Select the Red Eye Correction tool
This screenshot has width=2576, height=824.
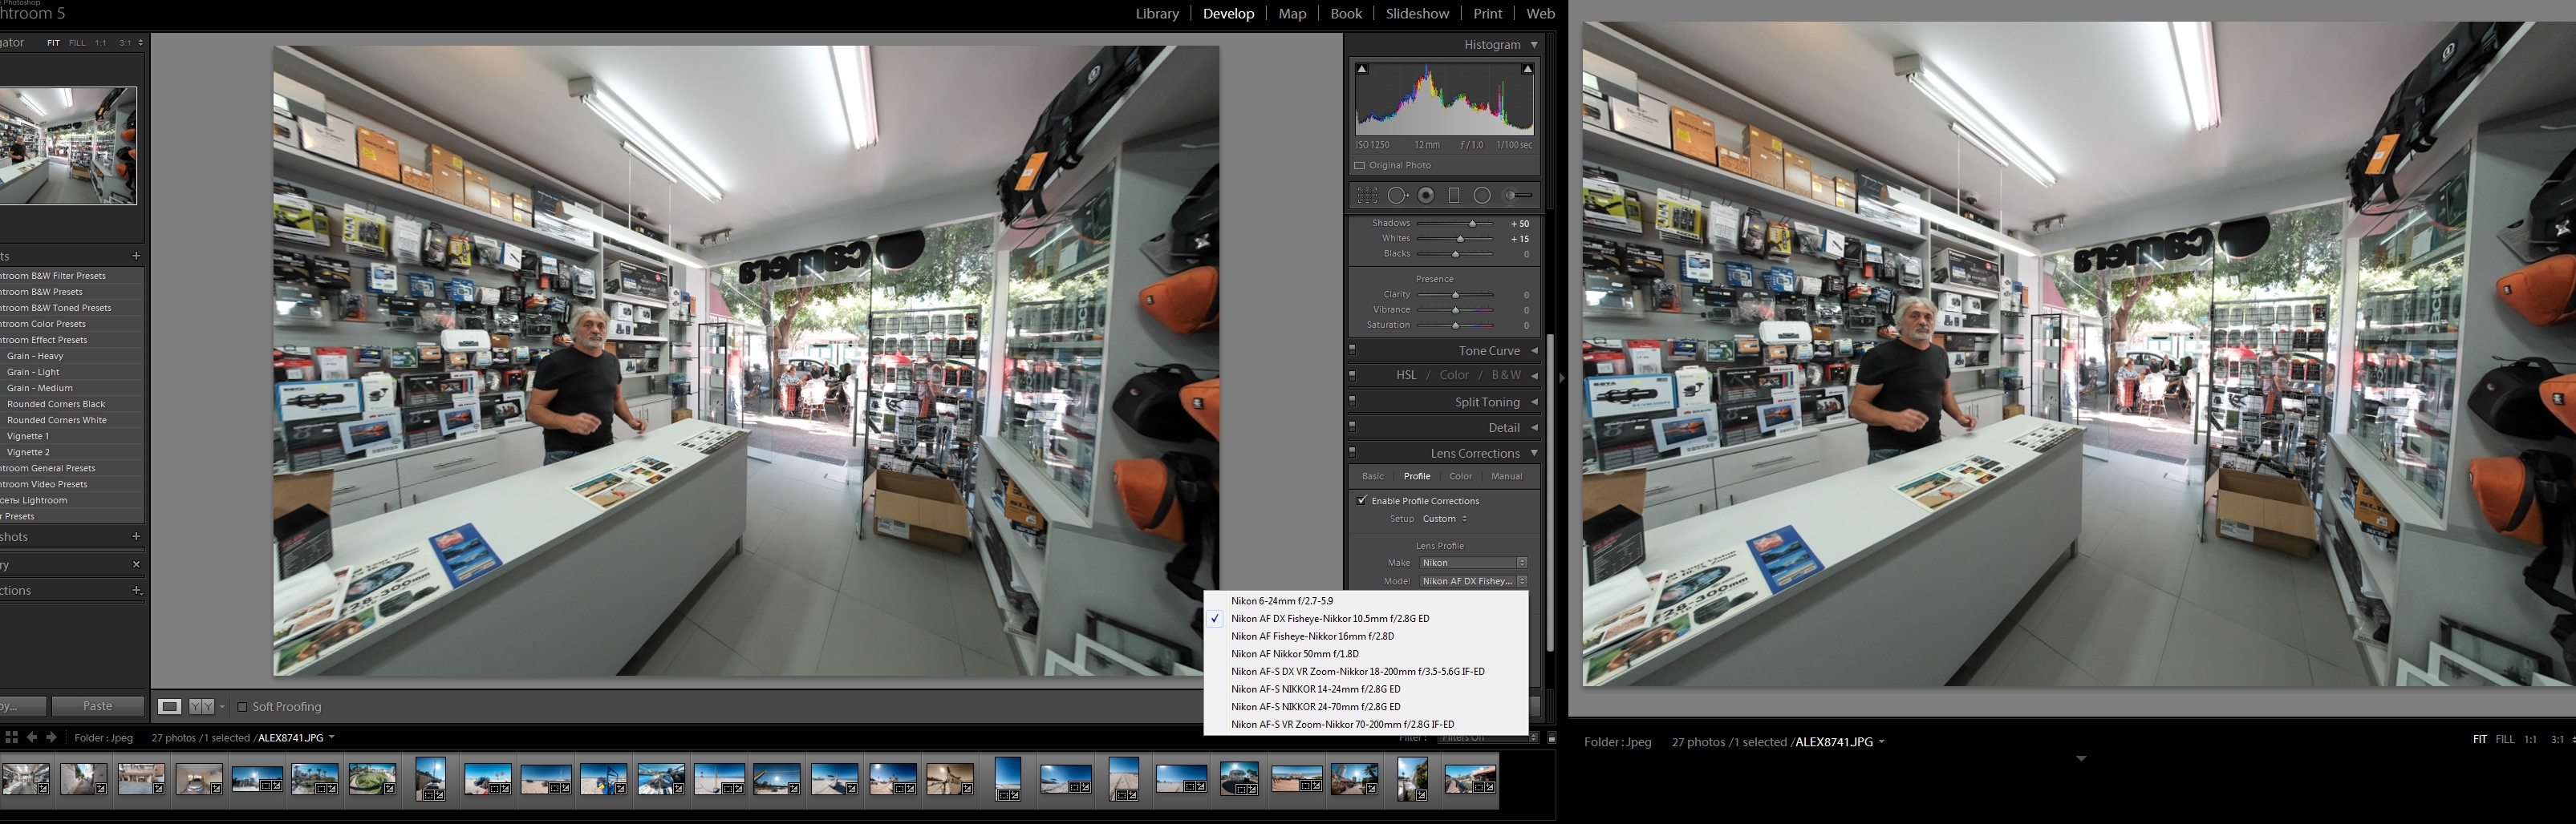pyautogui.click(x=1426, y=196)
